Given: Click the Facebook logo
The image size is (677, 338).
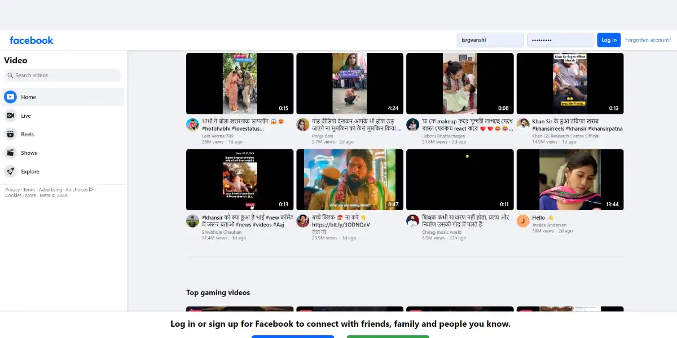Looking at the screenshot, I should 32,40.
